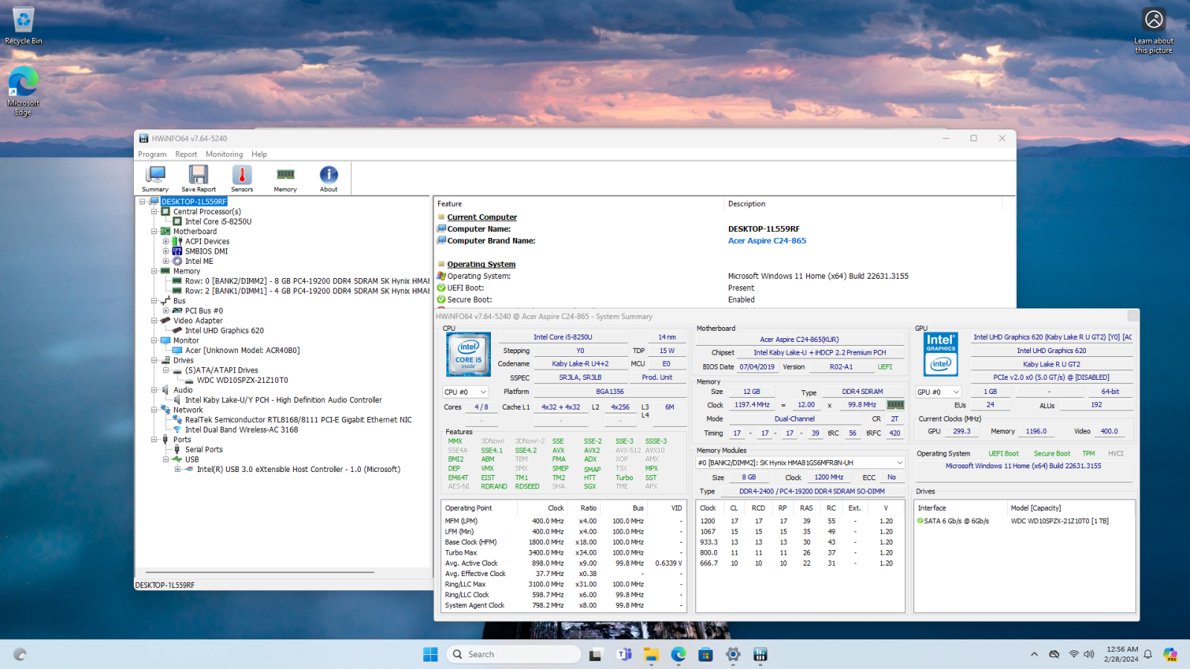
Task: Open the GPU #0 selector dropdown
Action: (x=939, y=392)
